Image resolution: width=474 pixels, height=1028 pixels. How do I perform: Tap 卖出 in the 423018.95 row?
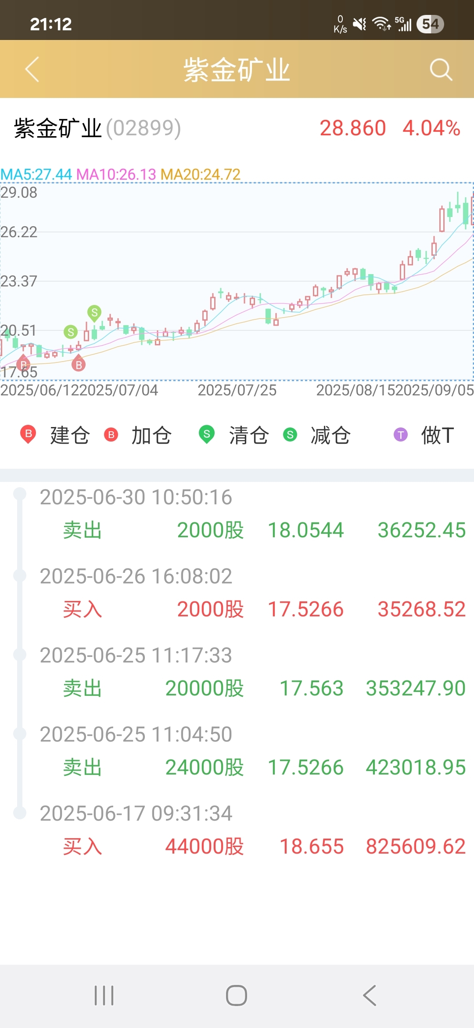[83, 767]
